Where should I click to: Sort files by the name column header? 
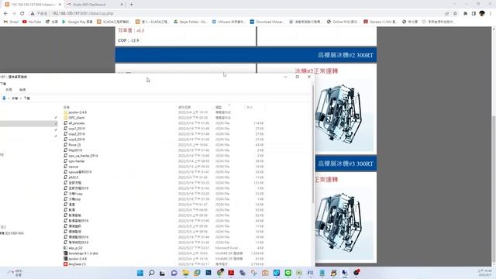coord(67,107)
